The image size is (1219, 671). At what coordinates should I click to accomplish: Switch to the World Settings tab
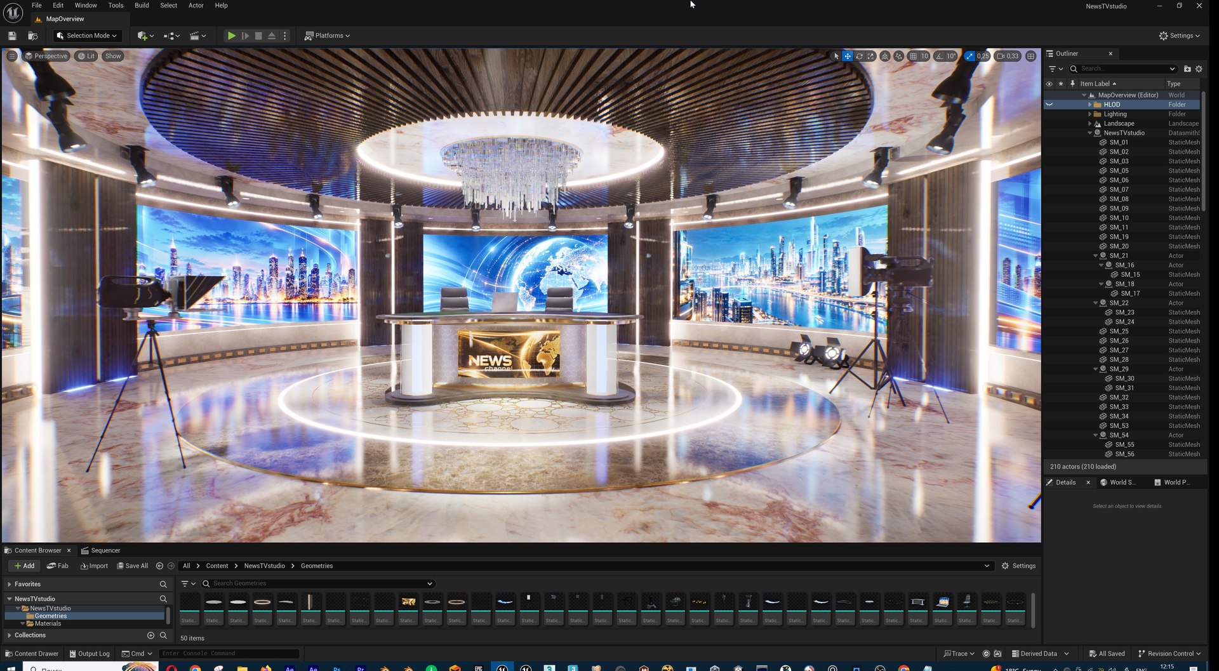(x=1119, y=482)
